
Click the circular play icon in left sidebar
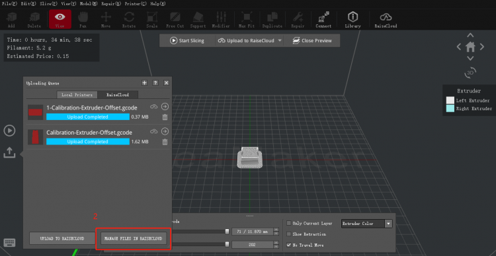click(x=9, y=131)
